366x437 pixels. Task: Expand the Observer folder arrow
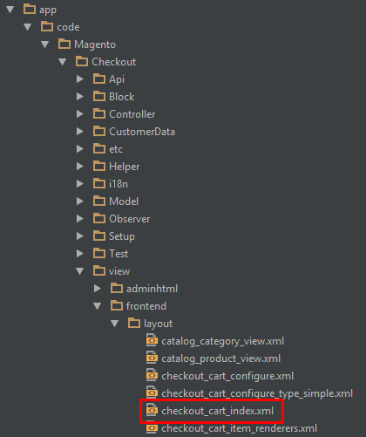(80, 219)
